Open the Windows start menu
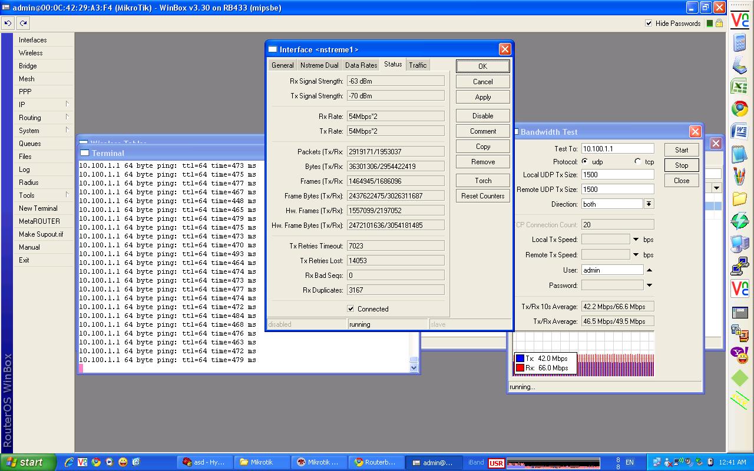Screen dimensions: 754x471 [x=28, y=462]
